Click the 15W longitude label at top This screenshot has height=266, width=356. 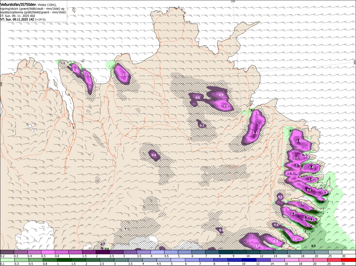pyautogui.click(x=233, y=1)
